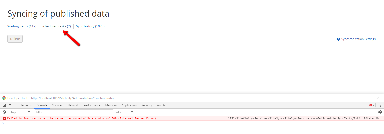
Task: Select the 'Syncing of published data' heading
Action: 58,14
